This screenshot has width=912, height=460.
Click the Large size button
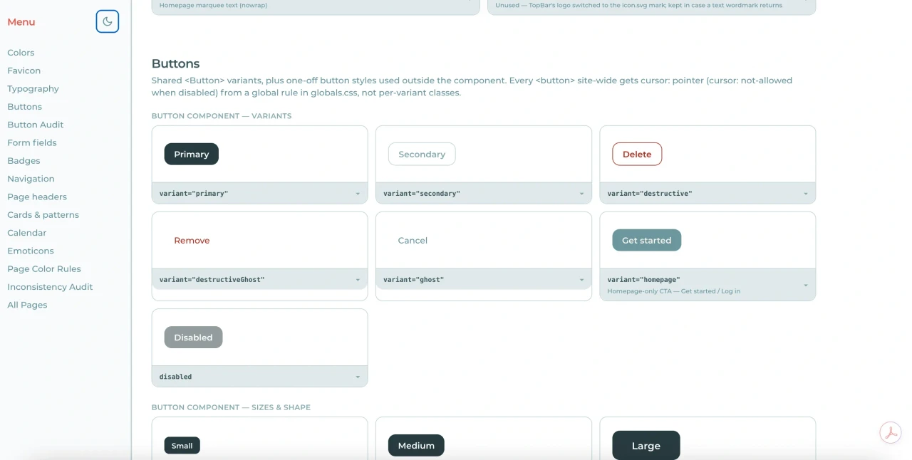[646, 446]
